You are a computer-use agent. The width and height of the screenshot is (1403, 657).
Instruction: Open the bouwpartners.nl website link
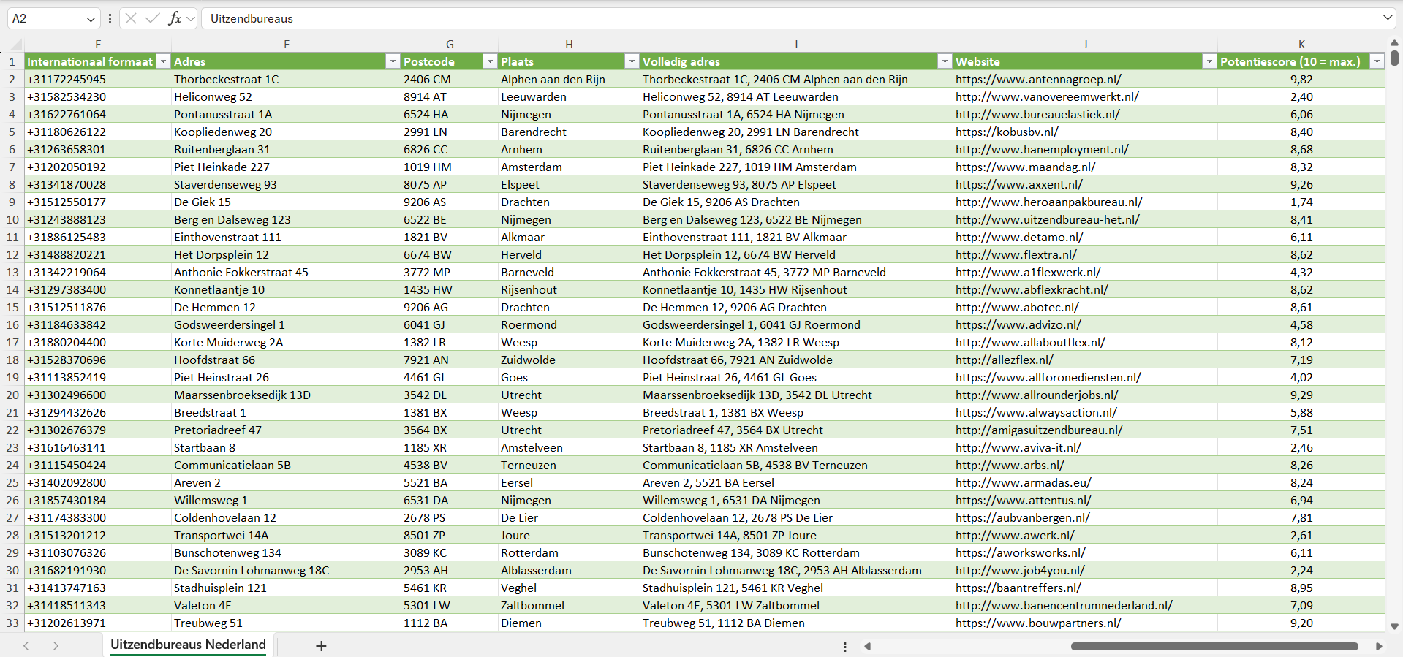[x=1038, y=623]
